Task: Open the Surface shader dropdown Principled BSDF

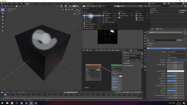Action: point(176,52)
